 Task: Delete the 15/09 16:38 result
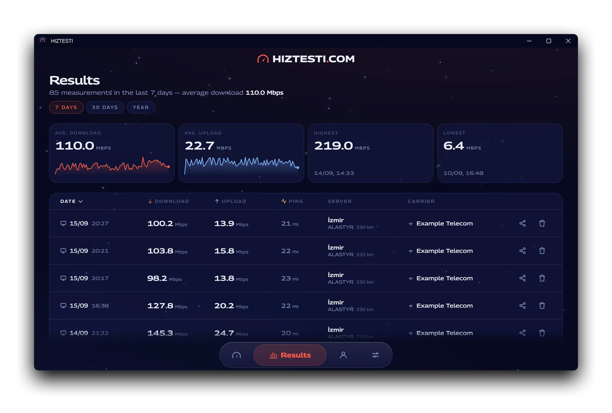(542, 306)
